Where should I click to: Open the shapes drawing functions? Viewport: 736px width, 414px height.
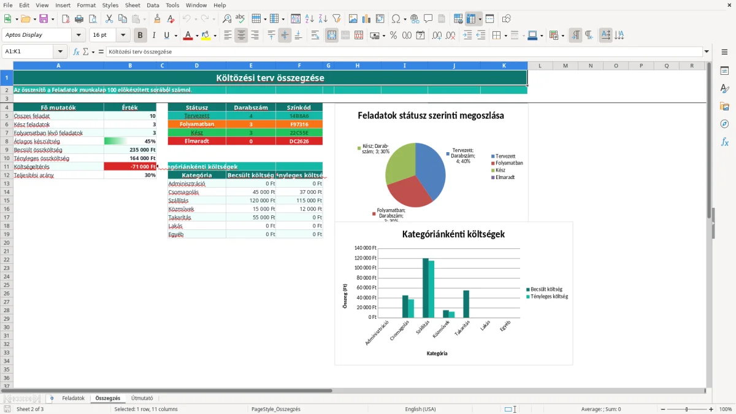(506, 19)
